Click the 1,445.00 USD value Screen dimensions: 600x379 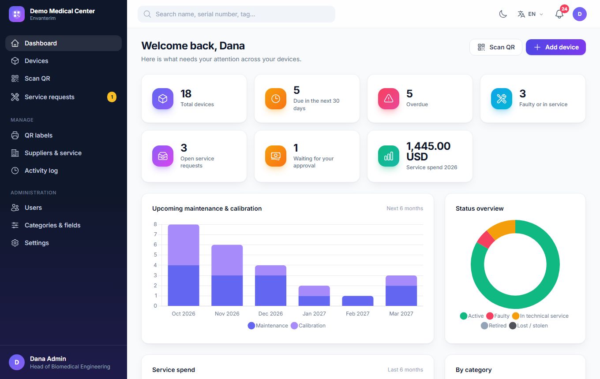click(428, 151)
